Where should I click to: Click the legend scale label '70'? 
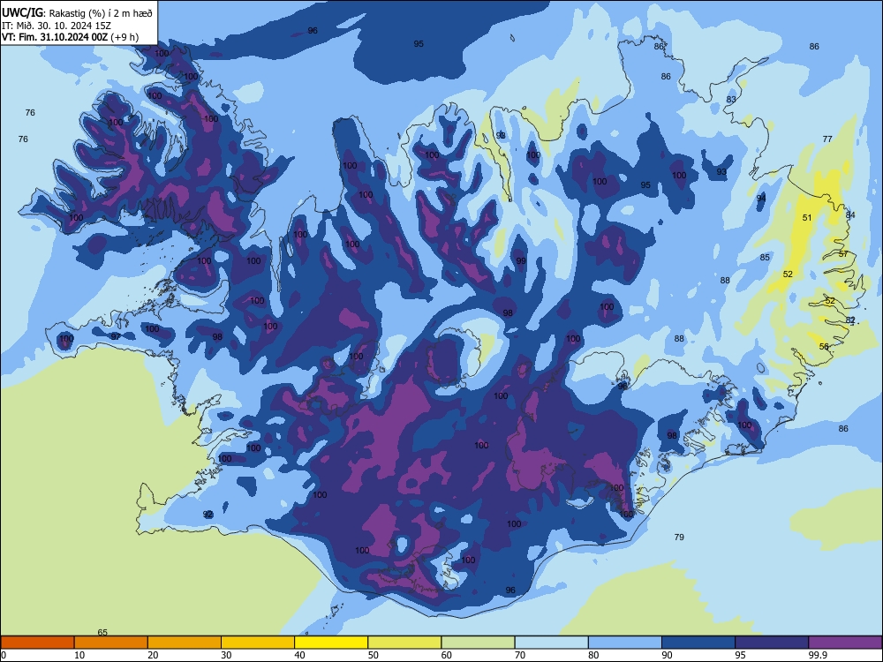pyautogui.click(x=520, y=655)
